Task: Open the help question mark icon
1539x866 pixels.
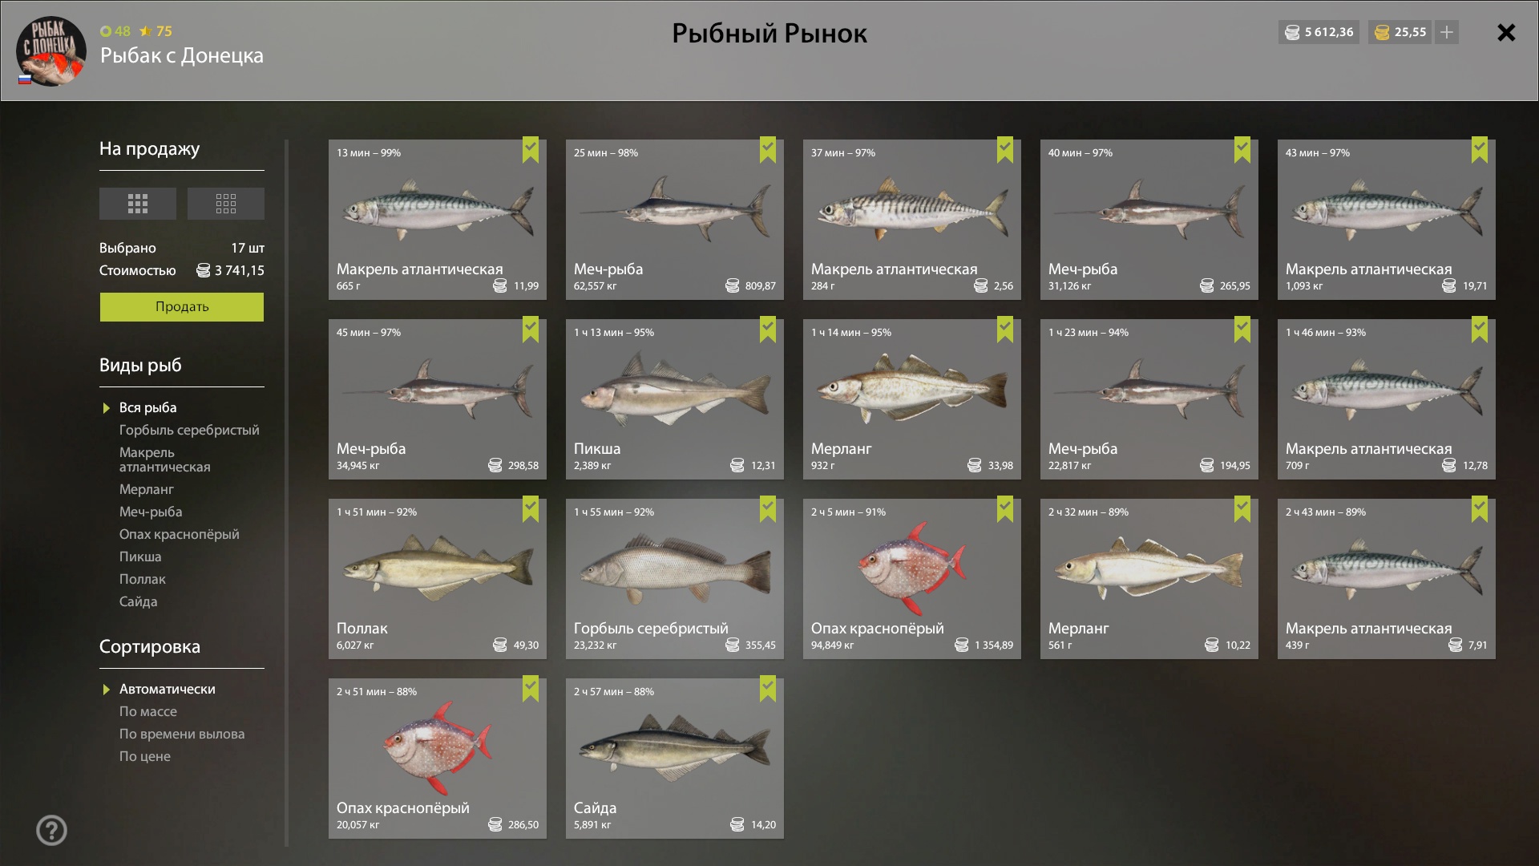Action: (x=51, y=830)
